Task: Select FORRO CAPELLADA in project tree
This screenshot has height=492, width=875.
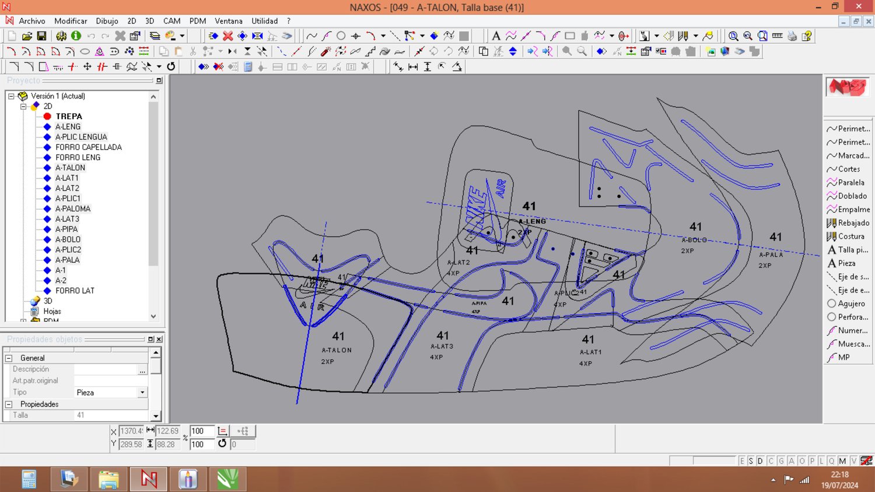Action: point(89,148)
